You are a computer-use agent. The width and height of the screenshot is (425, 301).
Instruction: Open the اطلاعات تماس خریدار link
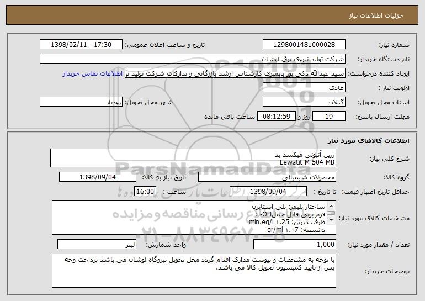92,74
